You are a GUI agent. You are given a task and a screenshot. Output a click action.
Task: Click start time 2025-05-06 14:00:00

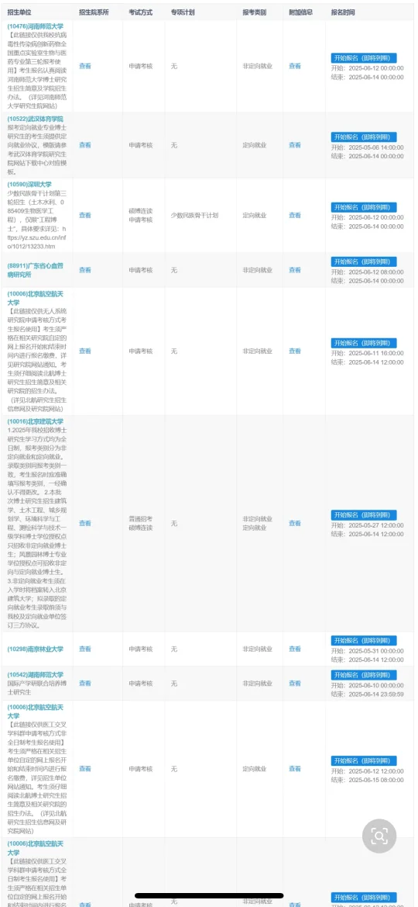(x=367, y=147)
